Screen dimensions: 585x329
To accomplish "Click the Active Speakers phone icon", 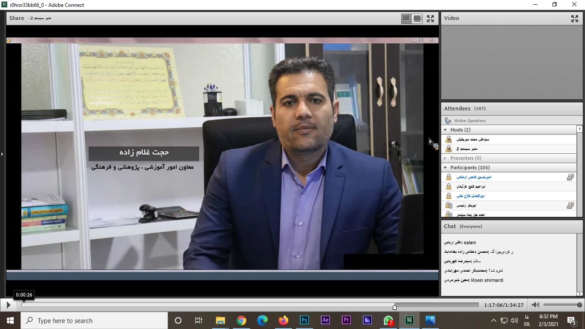I will tap(448, 121).
